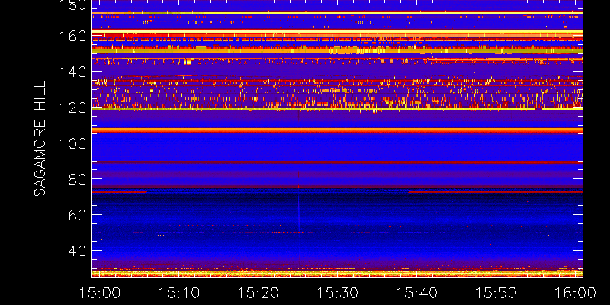Click the 15:30 time axis label
This screenshot has height=305, width=610.
[x=338, y=293]
